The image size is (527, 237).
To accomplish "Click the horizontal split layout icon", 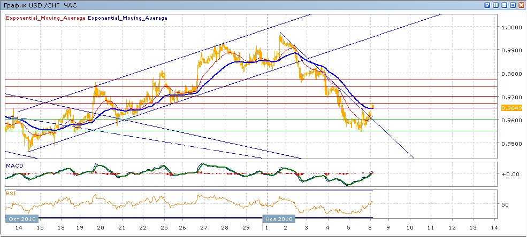I will click(x=504, y=5).
